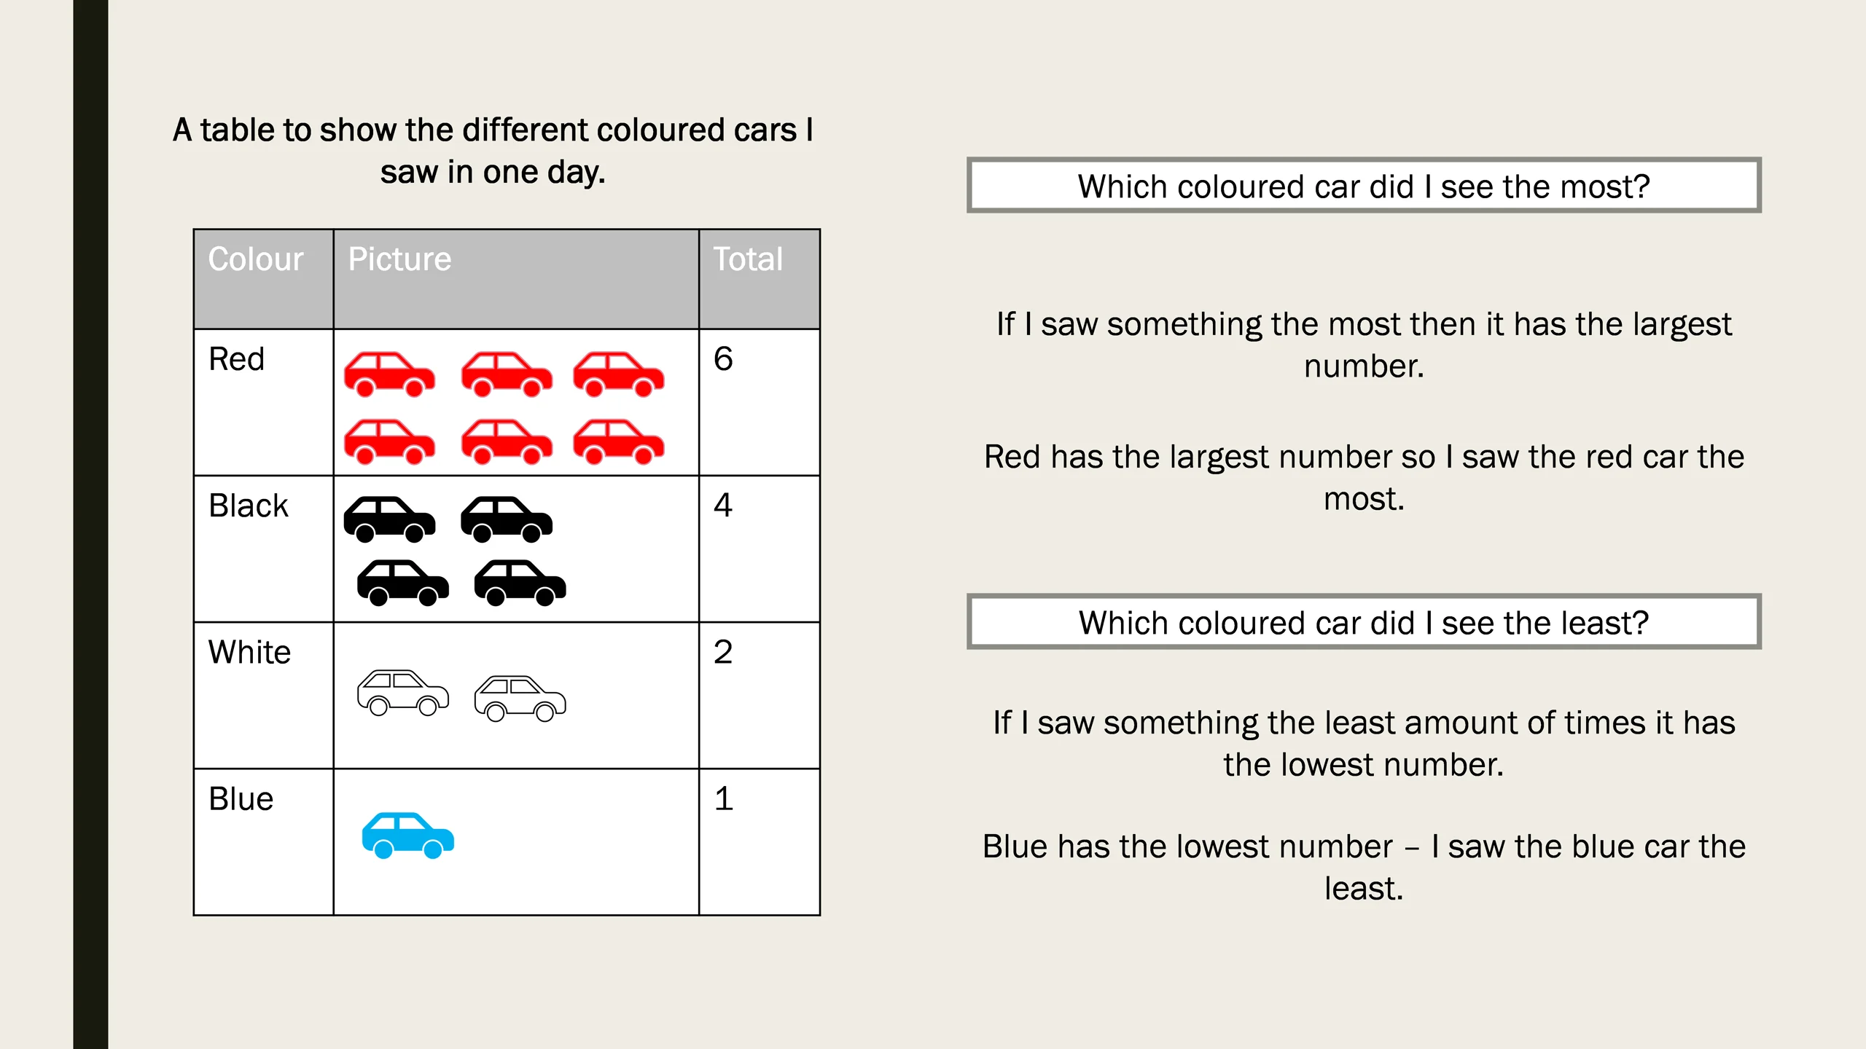Image resolution: width=1866 pixels, height=1049 pixels.
Task: Click the Black row label
Action: (x=249, y=506)
